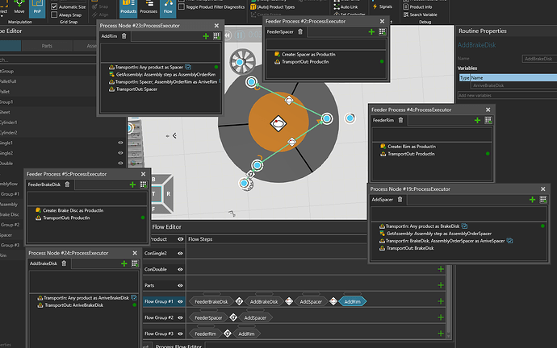
Task: Open the Products editor from the ribbon
Action: [x=128, y=9]
